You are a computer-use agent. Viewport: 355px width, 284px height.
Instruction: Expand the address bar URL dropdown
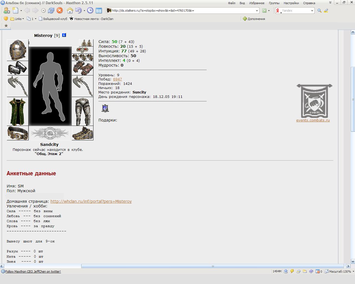point(257,11)
